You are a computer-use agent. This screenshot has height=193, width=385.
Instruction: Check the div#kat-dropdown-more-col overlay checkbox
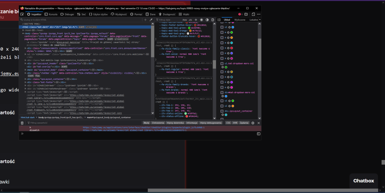pos(222,93)
